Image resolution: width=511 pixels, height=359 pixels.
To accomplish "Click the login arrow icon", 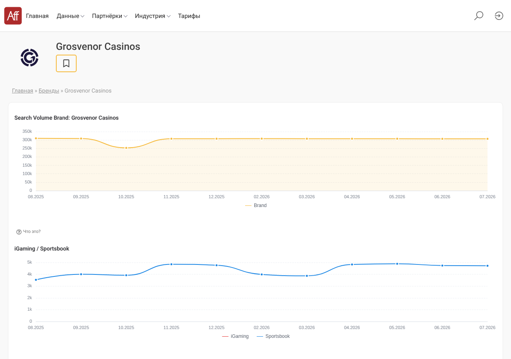I will [499, 16].
